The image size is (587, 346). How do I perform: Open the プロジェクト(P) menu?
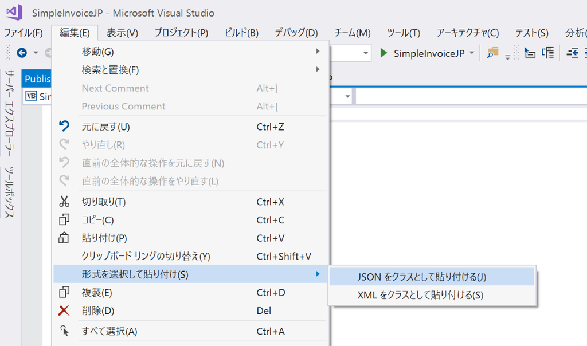pyautogui.click(x=181, y=33)
